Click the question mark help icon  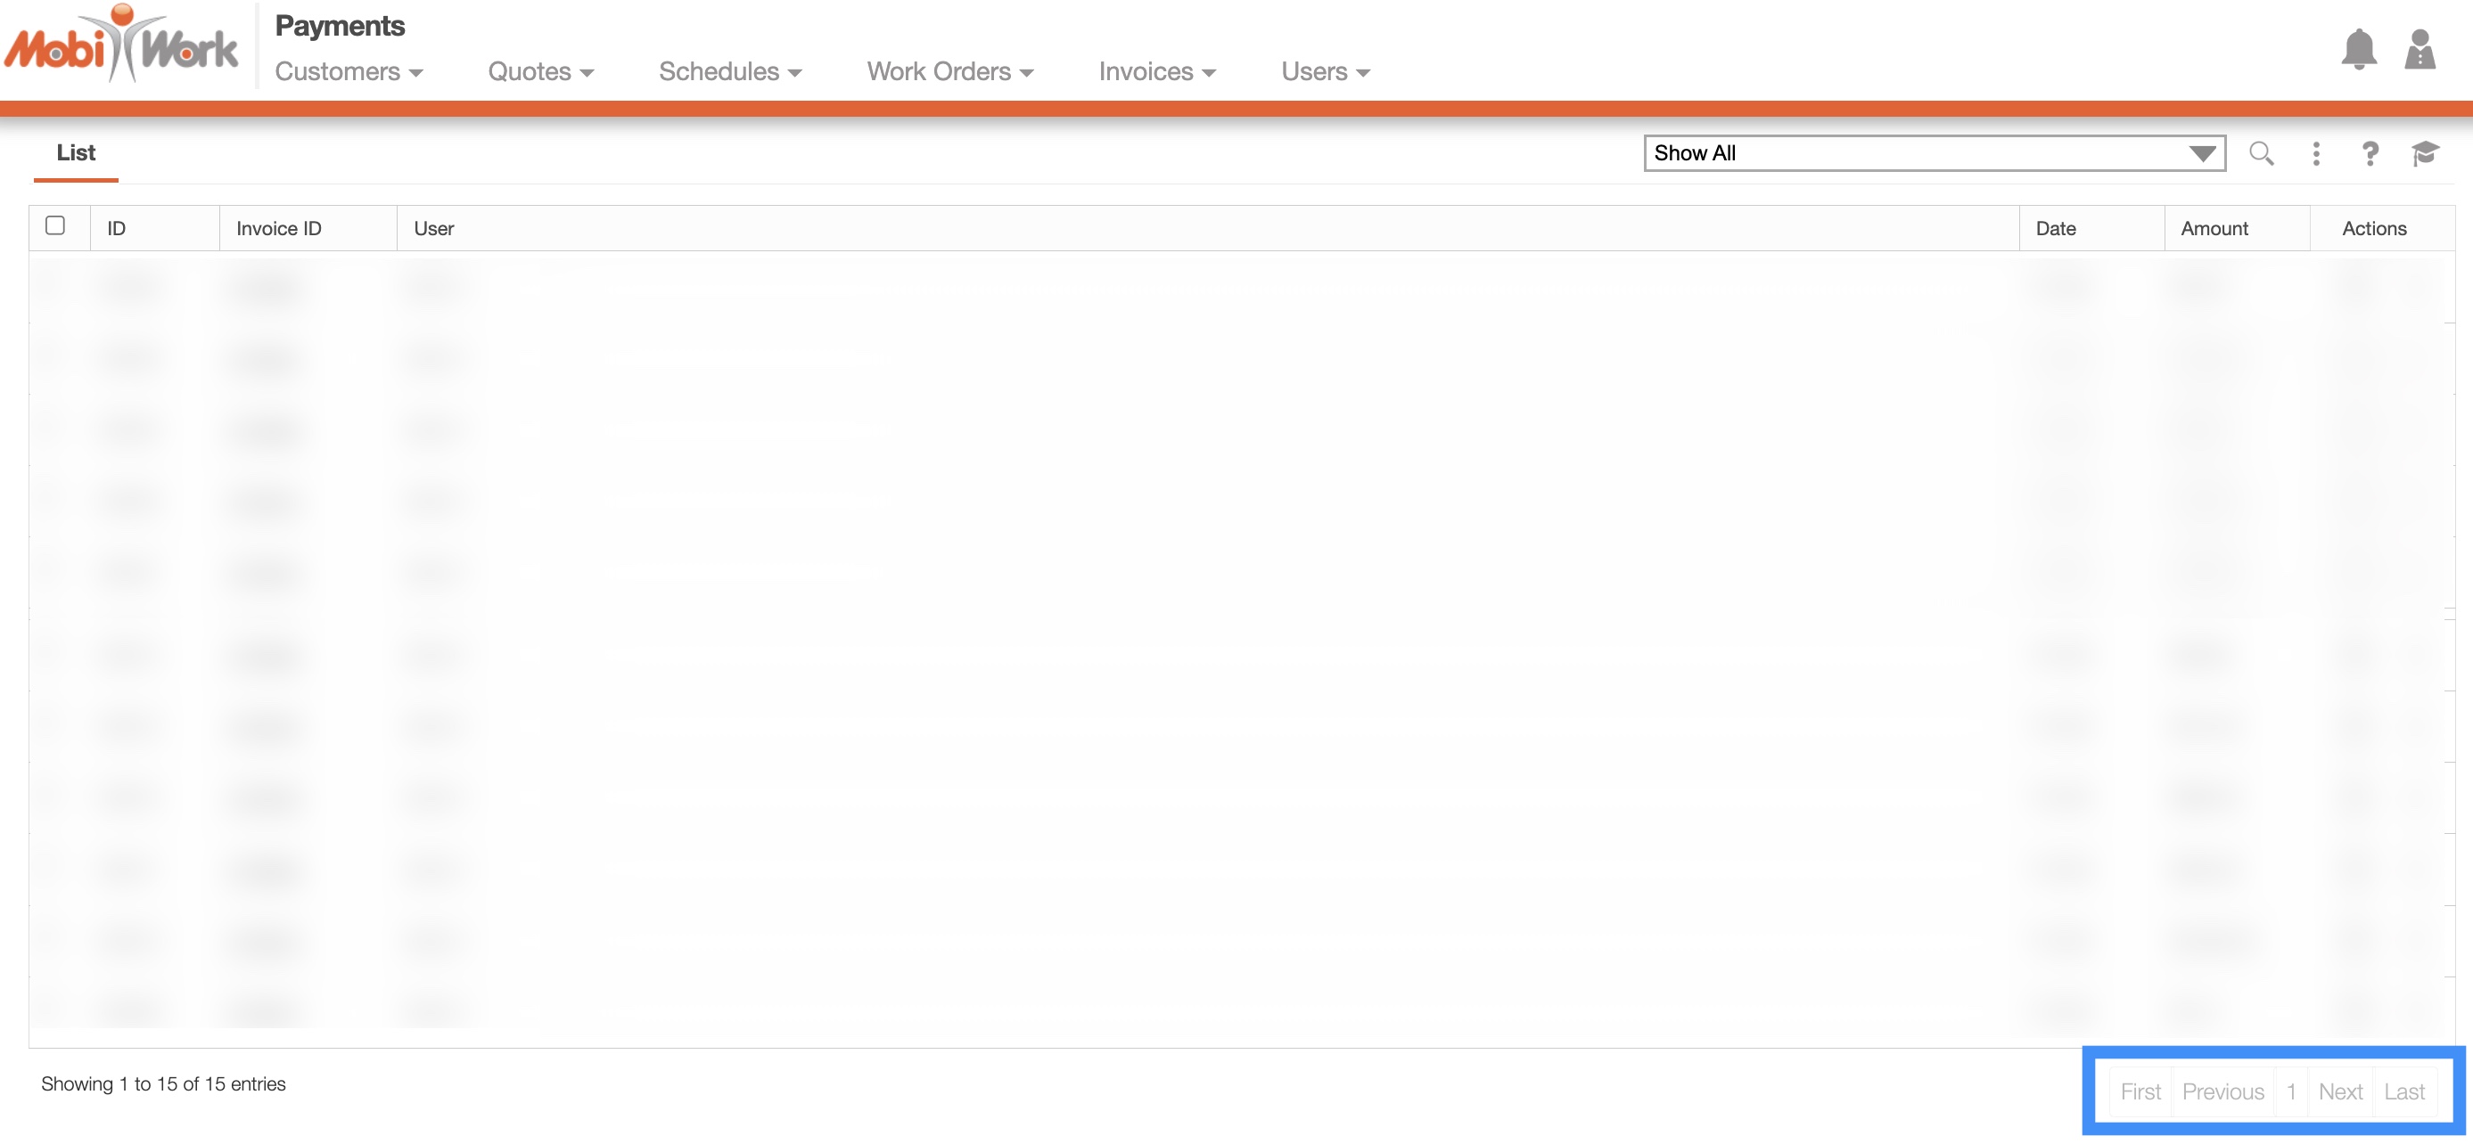(2369, 153)
